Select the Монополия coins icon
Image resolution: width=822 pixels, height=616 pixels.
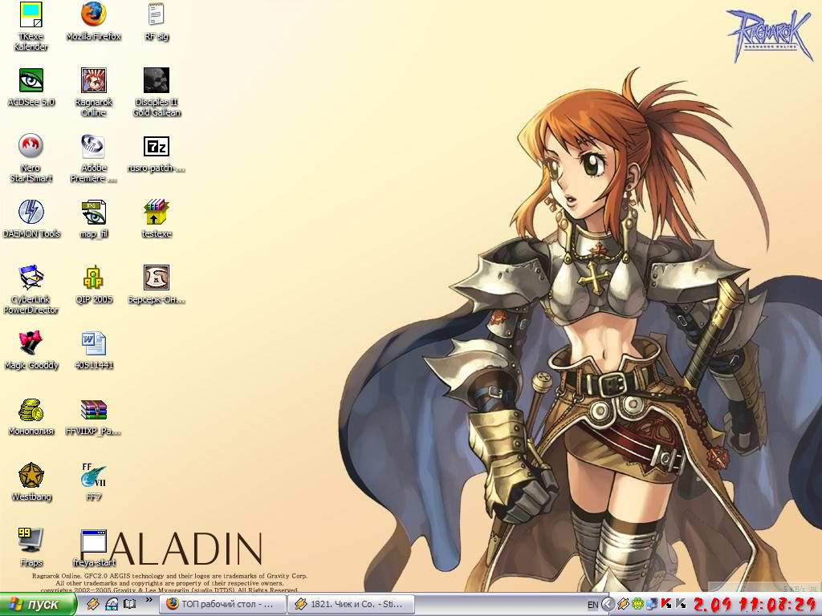(x=31, y=416)
